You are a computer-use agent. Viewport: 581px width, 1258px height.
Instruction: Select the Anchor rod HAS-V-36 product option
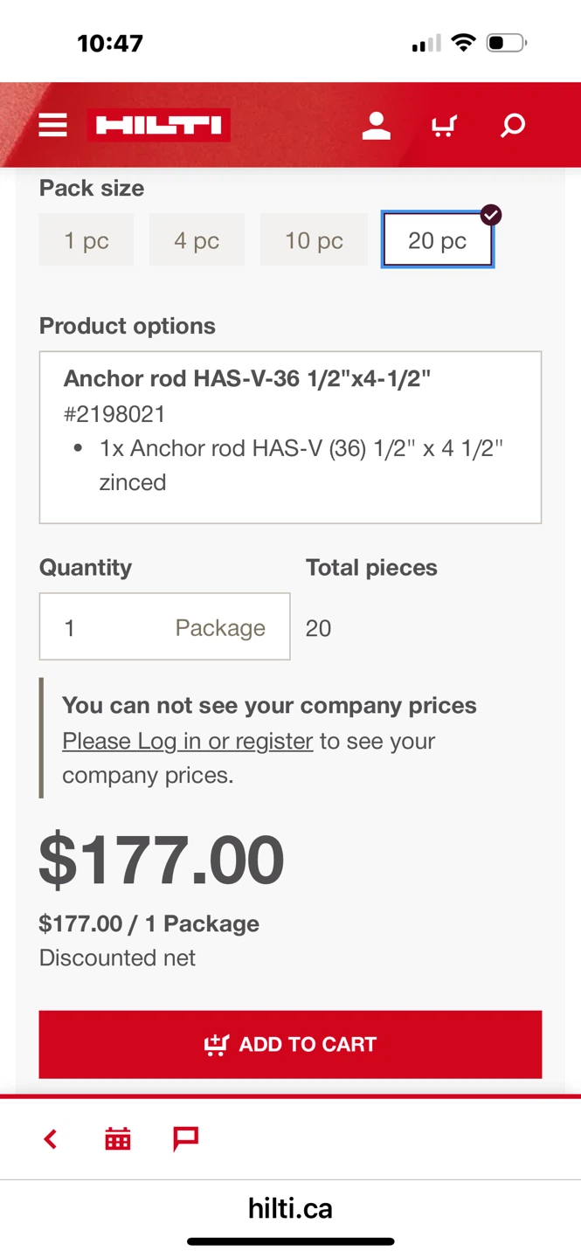290,437
